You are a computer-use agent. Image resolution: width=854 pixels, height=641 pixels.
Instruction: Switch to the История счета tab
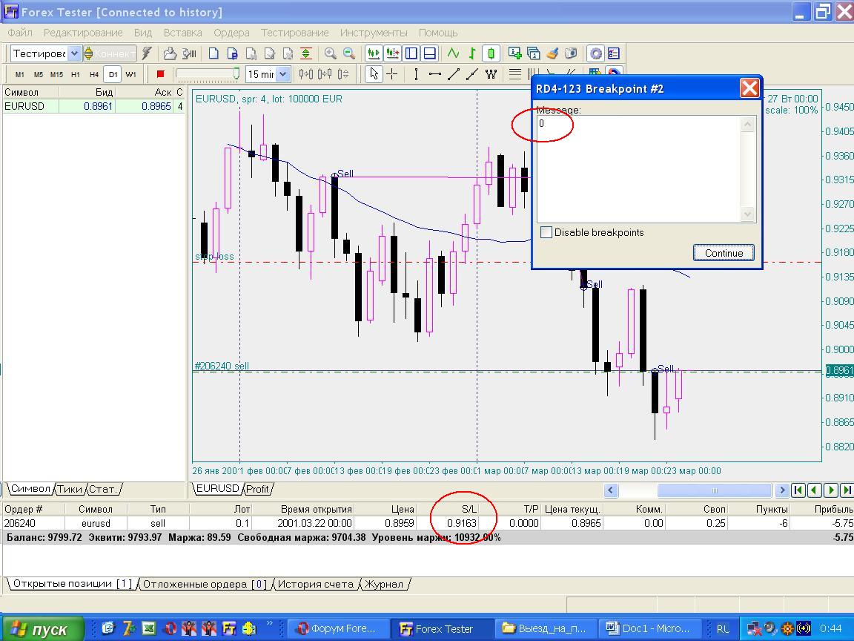(x=315, y=584)
